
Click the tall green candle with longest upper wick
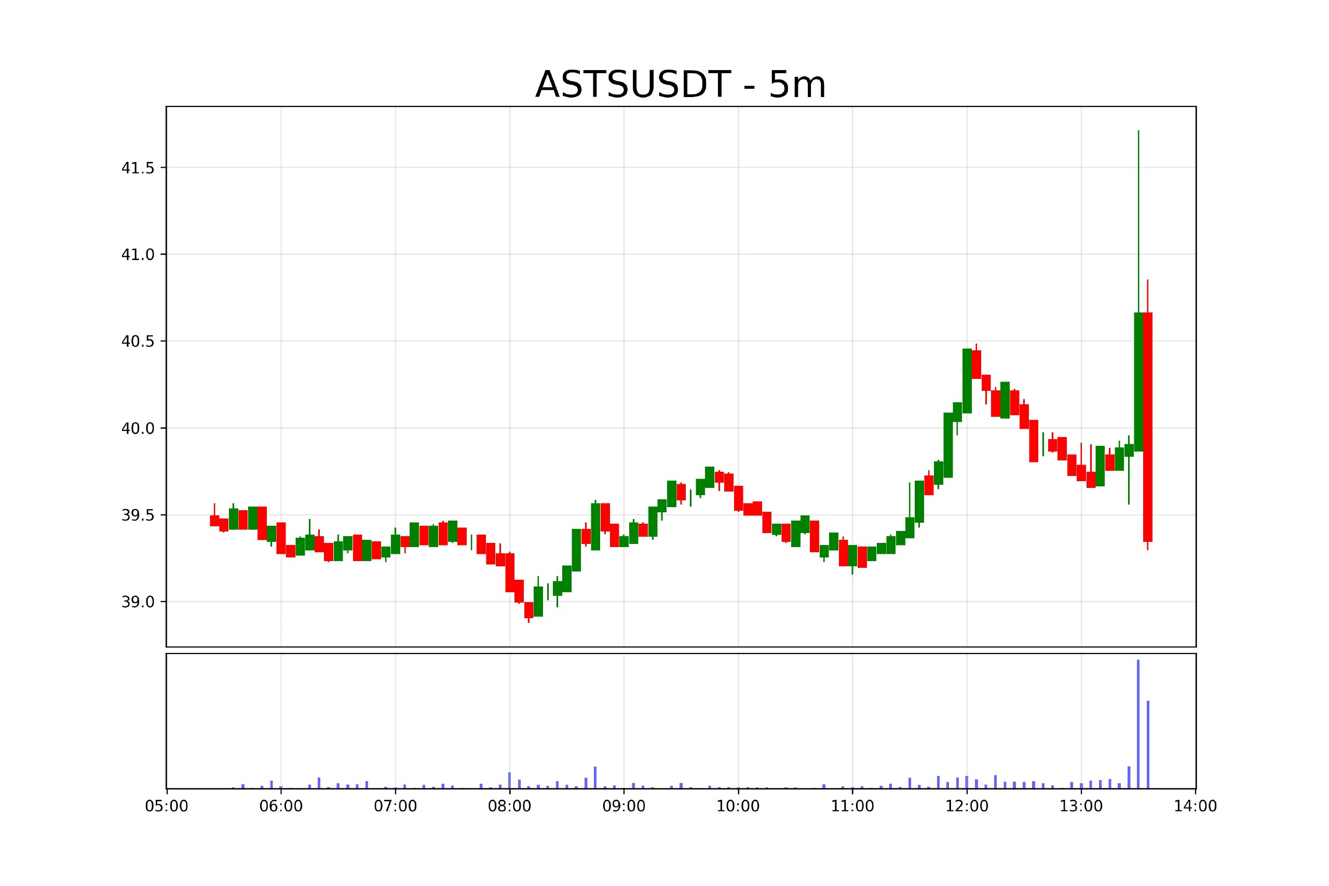coord(1138,382)
